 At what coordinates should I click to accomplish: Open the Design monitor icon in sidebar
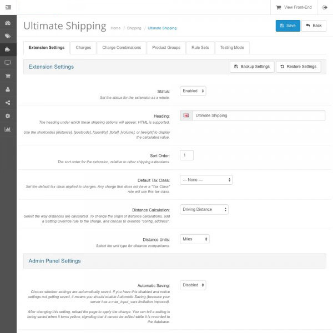point(8,63)
